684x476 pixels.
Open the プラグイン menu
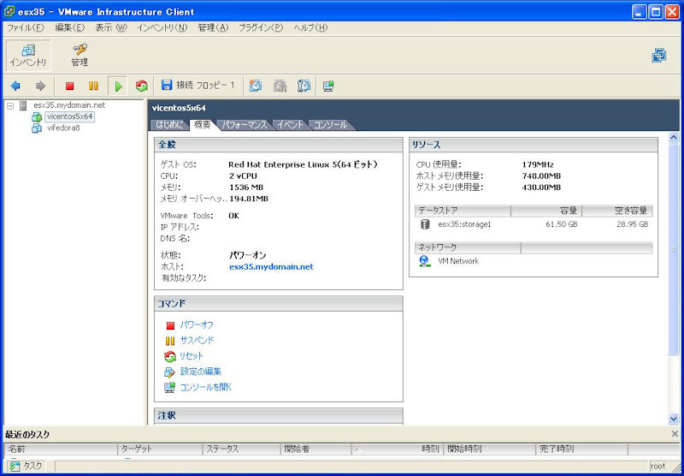tap(261, 27)
